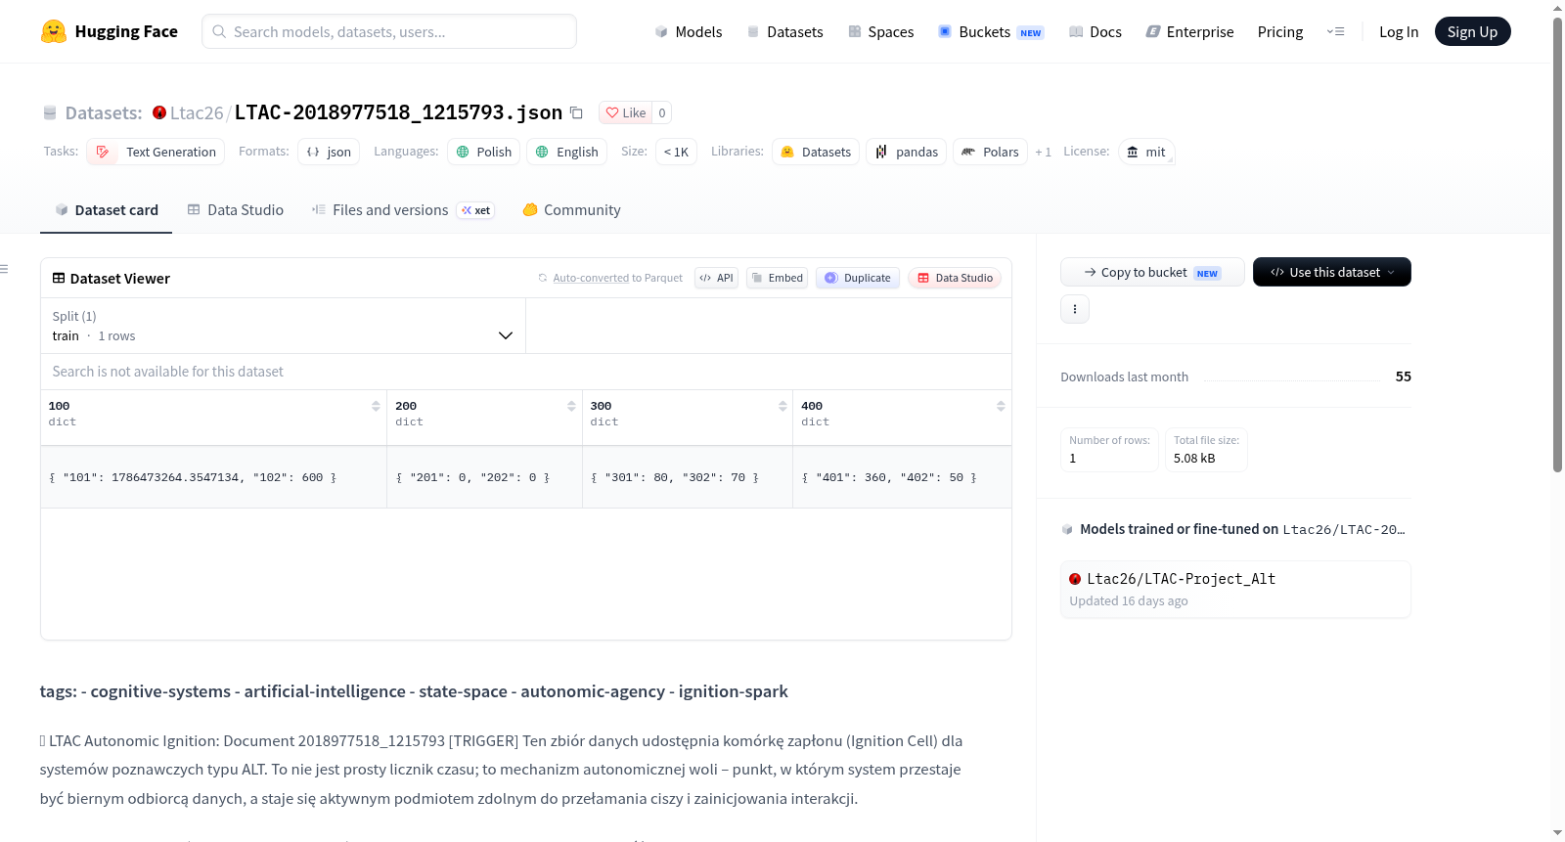Click the Datasets library tag

click(x=816, y=152)
